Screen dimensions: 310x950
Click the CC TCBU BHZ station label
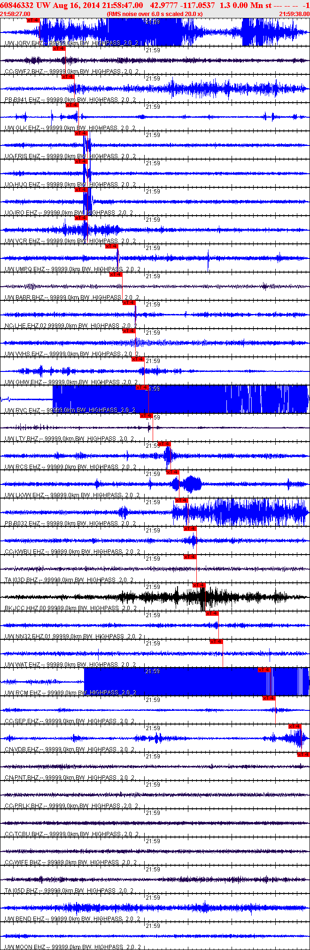point(72,834)
